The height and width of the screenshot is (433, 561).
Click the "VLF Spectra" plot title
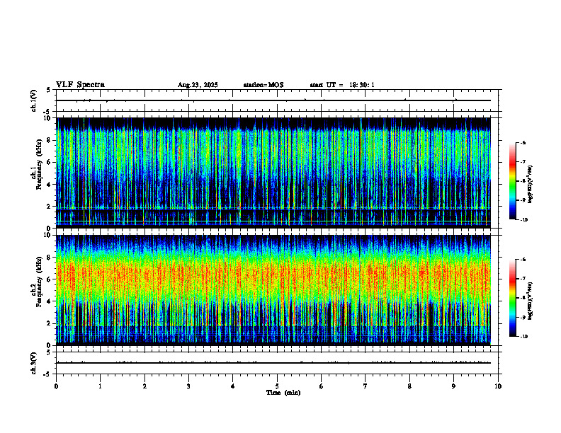pyautogui.click(x=80, y=85)
